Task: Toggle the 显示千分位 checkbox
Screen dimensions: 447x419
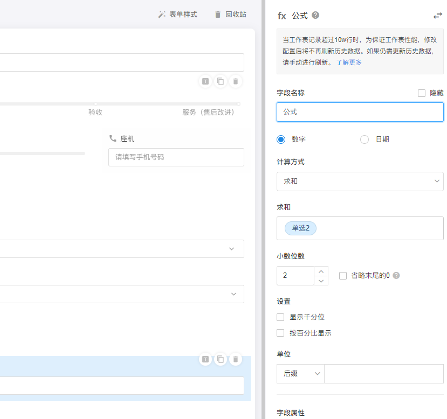Action: coord(280,317)
